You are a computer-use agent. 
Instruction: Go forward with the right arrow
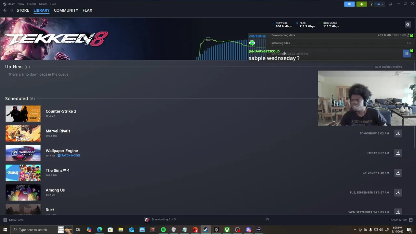coord(12,10)
